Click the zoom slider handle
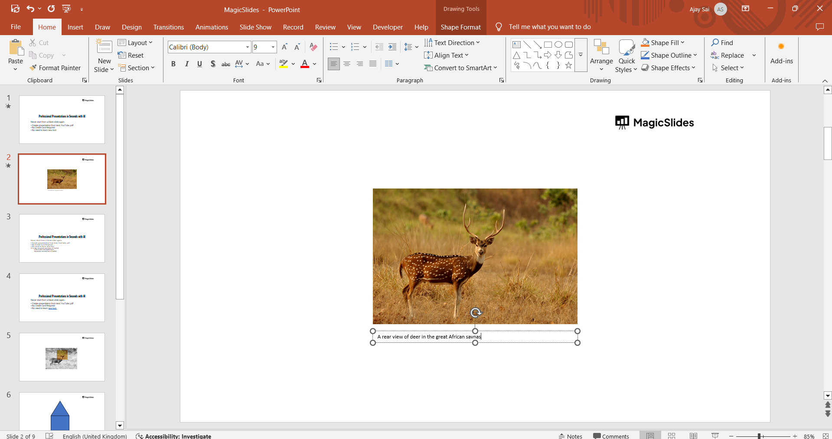Viewport: 832px width, 439px height. (x=759, y=436)
